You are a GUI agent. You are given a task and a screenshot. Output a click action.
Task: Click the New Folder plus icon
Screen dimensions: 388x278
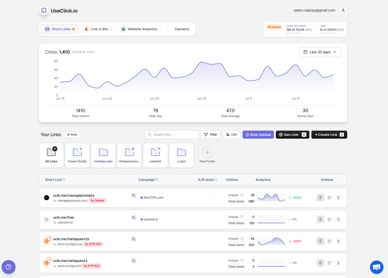208,152
